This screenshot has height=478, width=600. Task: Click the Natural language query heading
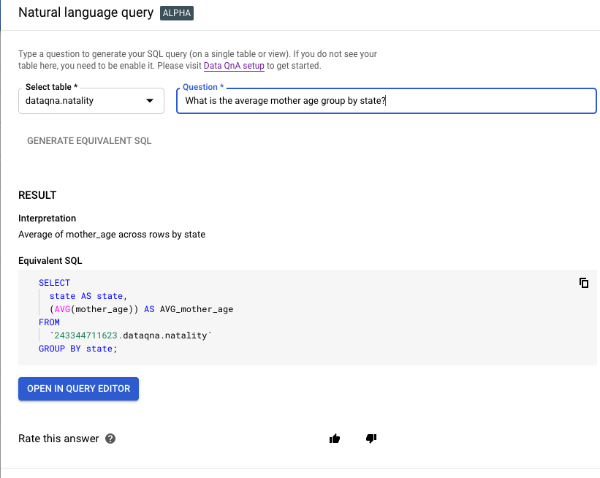[86, 12]
